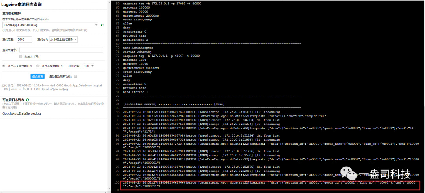Select the 从日志头开始打印 radio button
Image resolution: width=425 pixels, height=193 pixels.
pos(38,66)
